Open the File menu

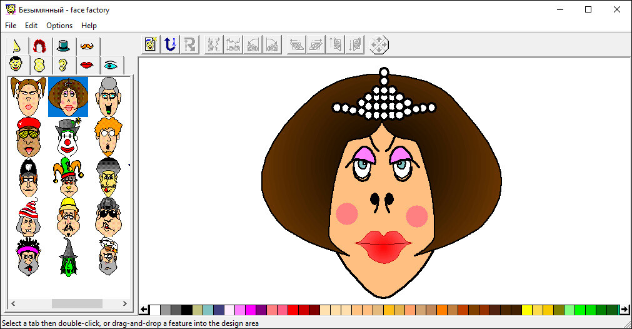[11, 26]
